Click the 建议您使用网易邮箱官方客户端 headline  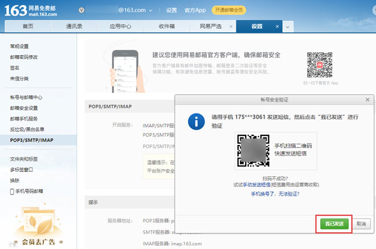216,55
